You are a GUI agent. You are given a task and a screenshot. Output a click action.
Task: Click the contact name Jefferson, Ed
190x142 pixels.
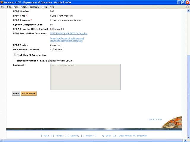tap(57, 29)
